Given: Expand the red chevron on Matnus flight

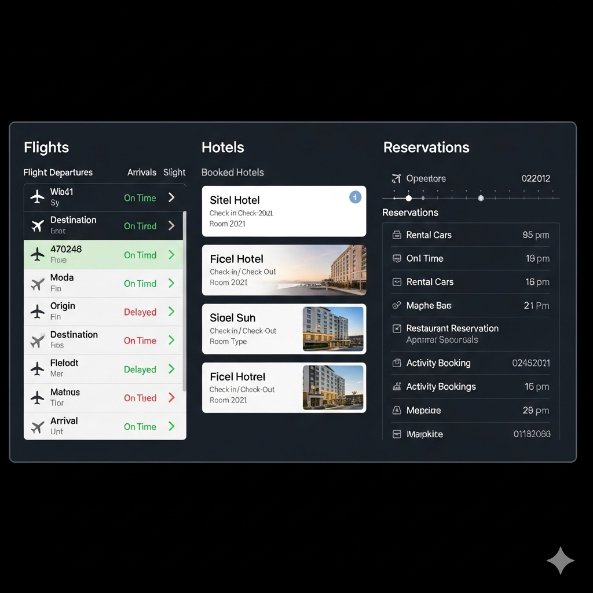Looking at the screenshot, I should (171, 397).
